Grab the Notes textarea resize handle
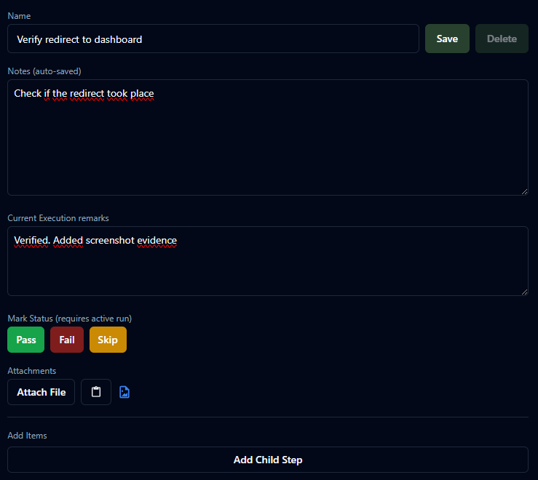The width and height of the screenshot is (538, 480). (x=524, y=191)
